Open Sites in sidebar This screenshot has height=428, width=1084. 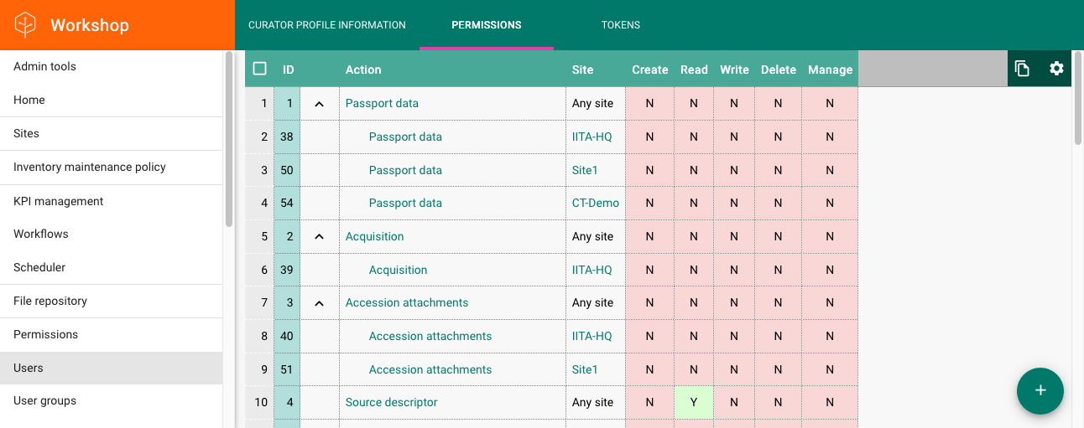[111, 133]
